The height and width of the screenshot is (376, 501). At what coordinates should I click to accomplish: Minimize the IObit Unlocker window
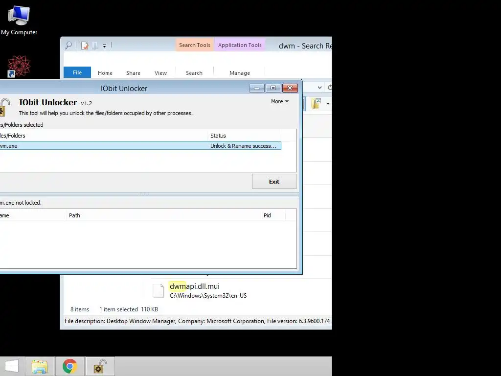pyautogui.click(x=256, y=88)
